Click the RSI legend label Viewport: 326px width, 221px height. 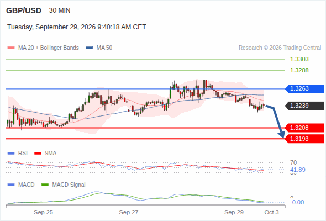(x=23, y=153)
